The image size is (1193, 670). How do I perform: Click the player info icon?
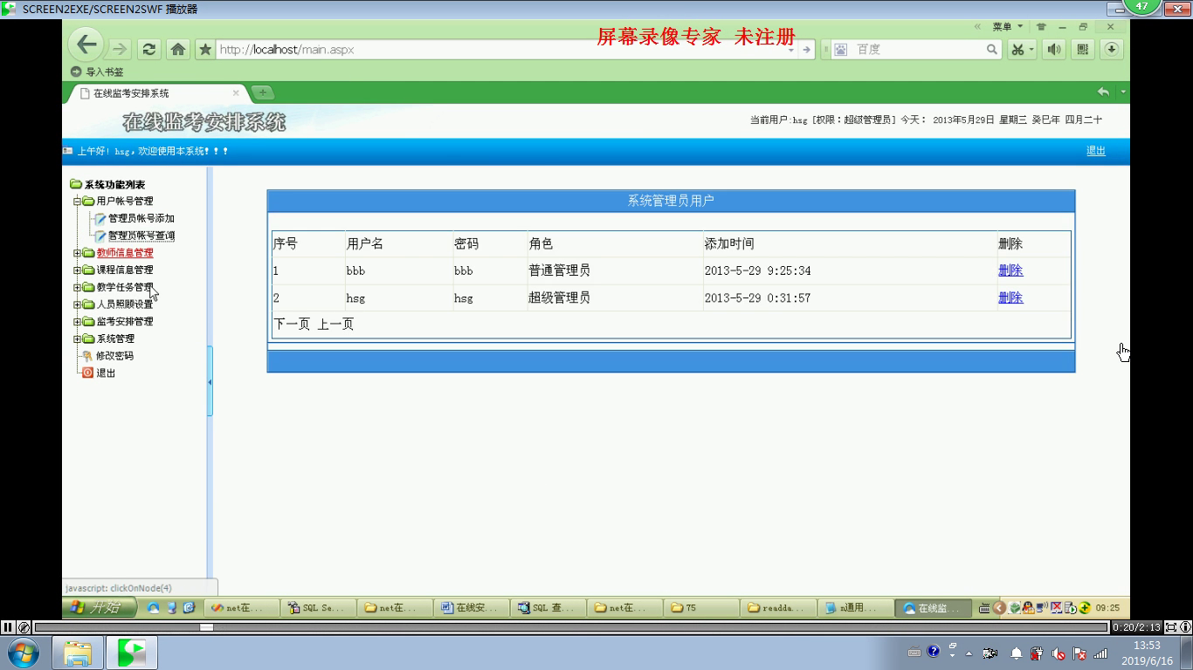coord(1185,626)
